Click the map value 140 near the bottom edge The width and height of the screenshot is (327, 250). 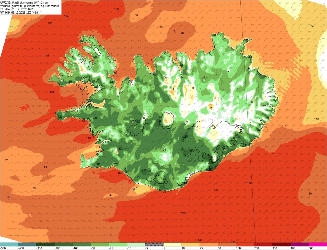tap(200, 240)
